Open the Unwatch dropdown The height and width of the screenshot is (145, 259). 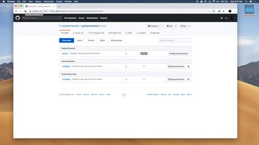pos(153,26)
